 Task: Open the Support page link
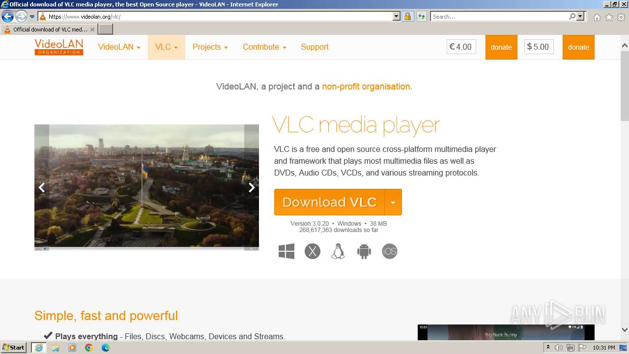(314, 47)
